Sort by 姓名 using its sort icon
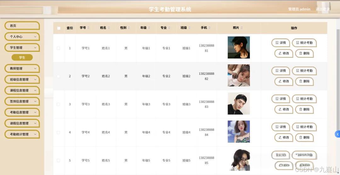Image resolution: width=340 pixels, height=175 pixels. (x=109, y=28)
